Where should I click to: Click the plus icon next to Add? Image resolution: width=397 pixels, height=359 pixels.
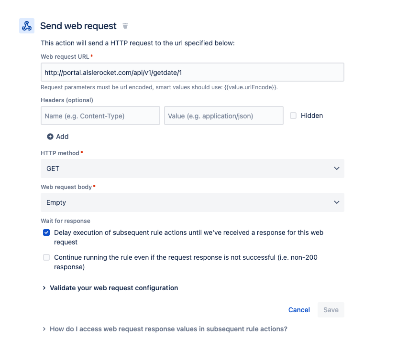pos(50,137)
